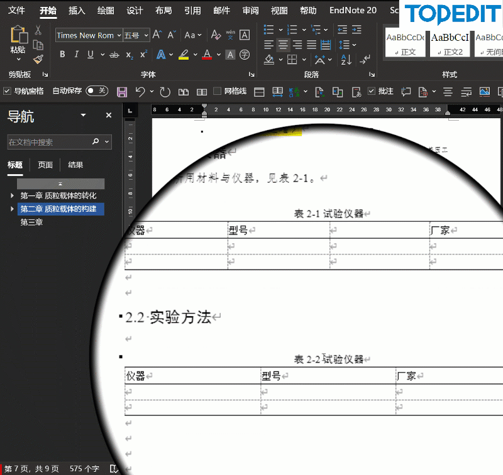Viewport: 503px width, 475px height.
Task: Switch navigation pane to 结果 tab
Action: 75,165
